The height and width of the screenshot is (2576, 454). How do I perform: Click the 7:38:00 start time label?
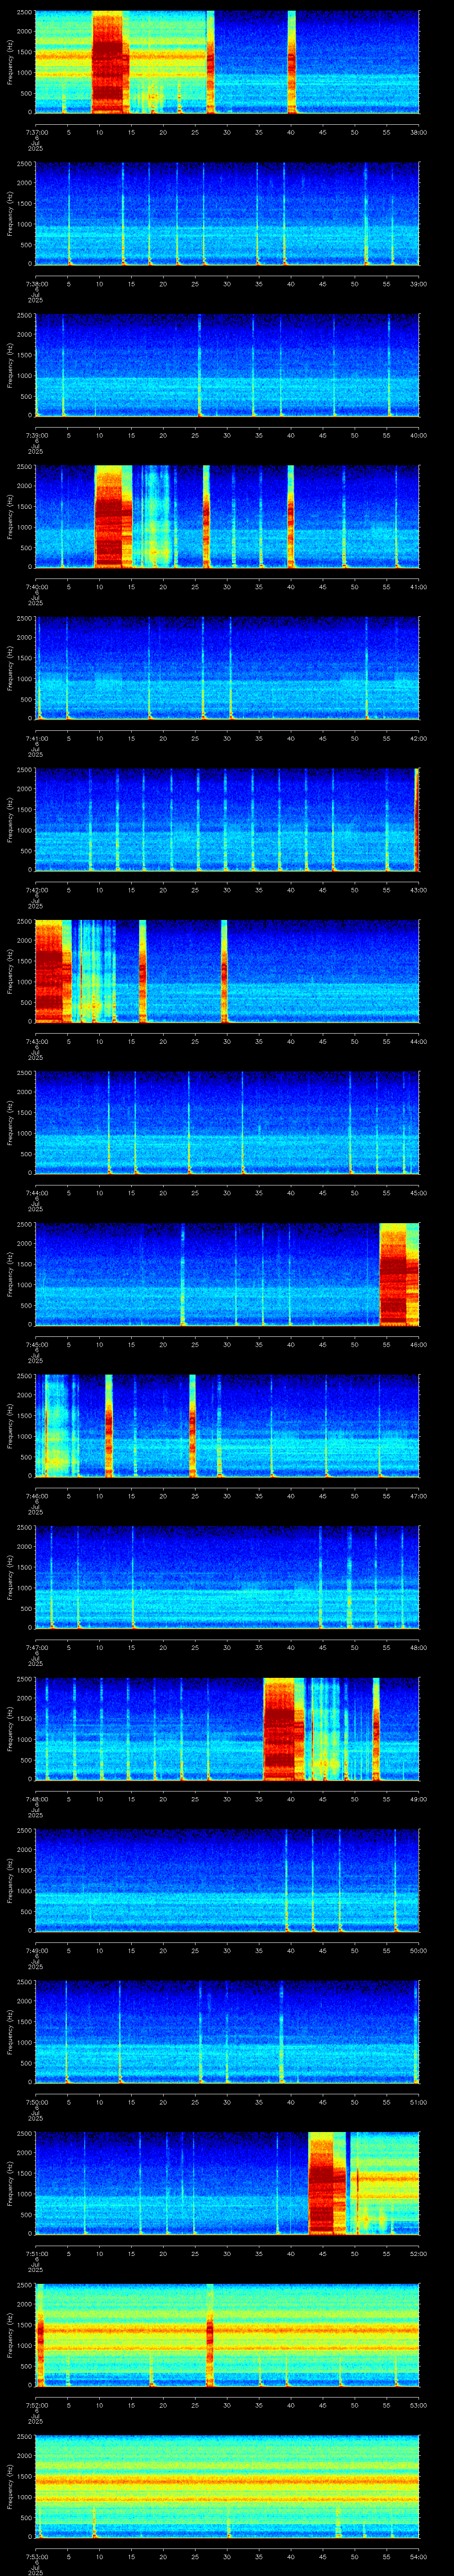click(36, 284)
